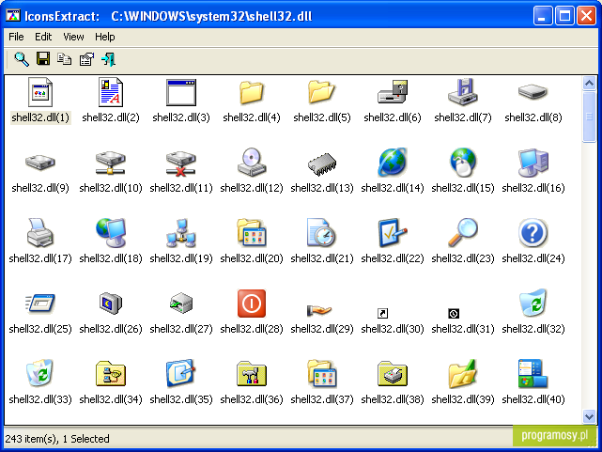Select the CD drive icon shell32.dll(12)

pyautogui.click(x=252, y=162)
